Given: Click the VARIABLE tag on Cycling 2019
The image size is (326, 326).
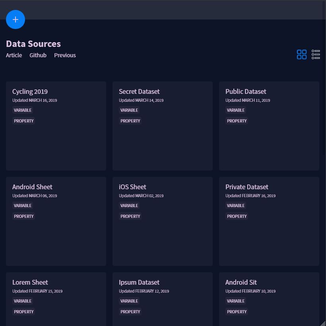Looking at the screenshot, I should [x=23, y=110].
